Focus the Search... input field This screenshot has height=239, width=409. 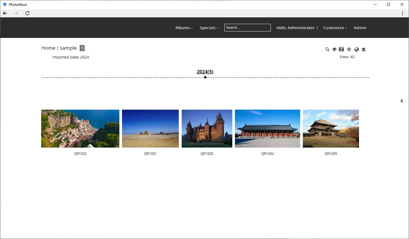(248, 28)
